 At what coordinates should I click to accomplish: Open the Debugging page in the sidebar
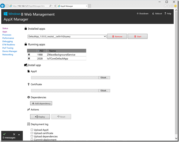coord(8,41)
